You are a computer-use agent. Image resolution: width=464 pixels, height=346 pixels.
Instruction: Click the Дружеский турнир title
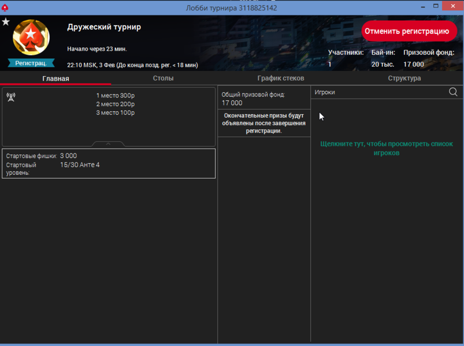[x=104, y=27]
